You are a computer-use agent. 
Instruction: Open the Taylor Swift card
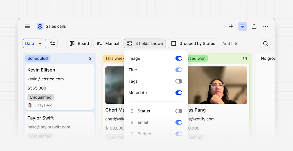[60, 126]
